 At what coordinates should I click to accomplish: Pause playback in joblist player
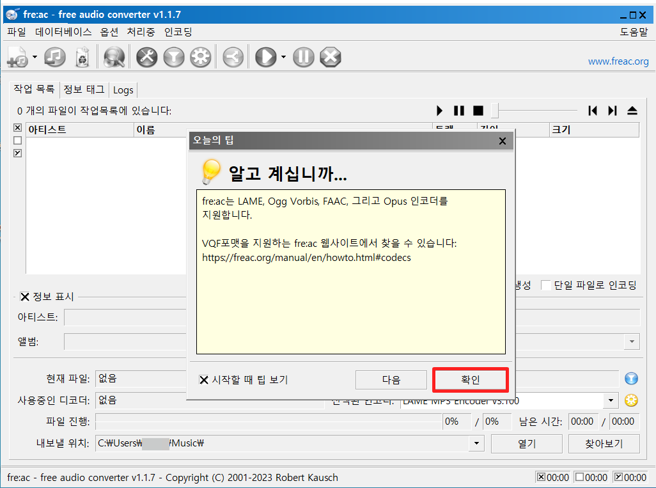459,111
